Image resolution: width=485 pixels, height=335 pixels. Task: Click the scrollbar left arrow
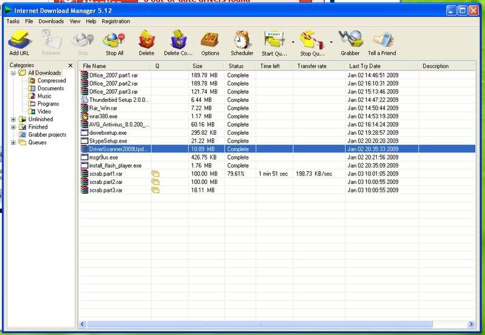[x=83, y=324]
